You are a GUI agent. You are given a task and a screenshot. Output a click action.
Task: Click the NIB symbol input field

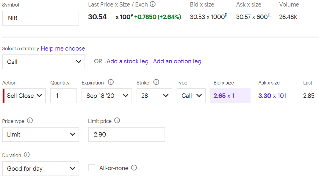[x=41, y=18]
